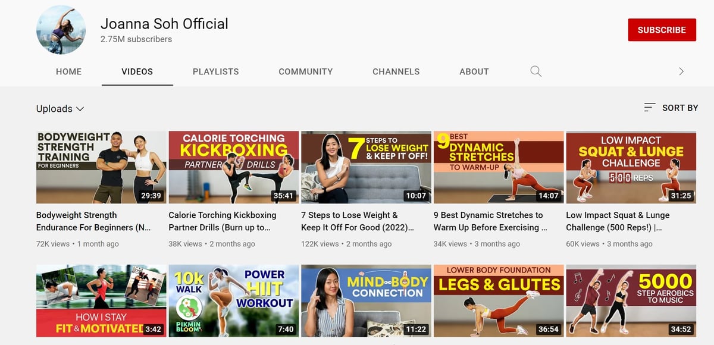Go to the COMMUNITY tab
This screenshot has width=714, height=345.
click(x=305, y=71)
